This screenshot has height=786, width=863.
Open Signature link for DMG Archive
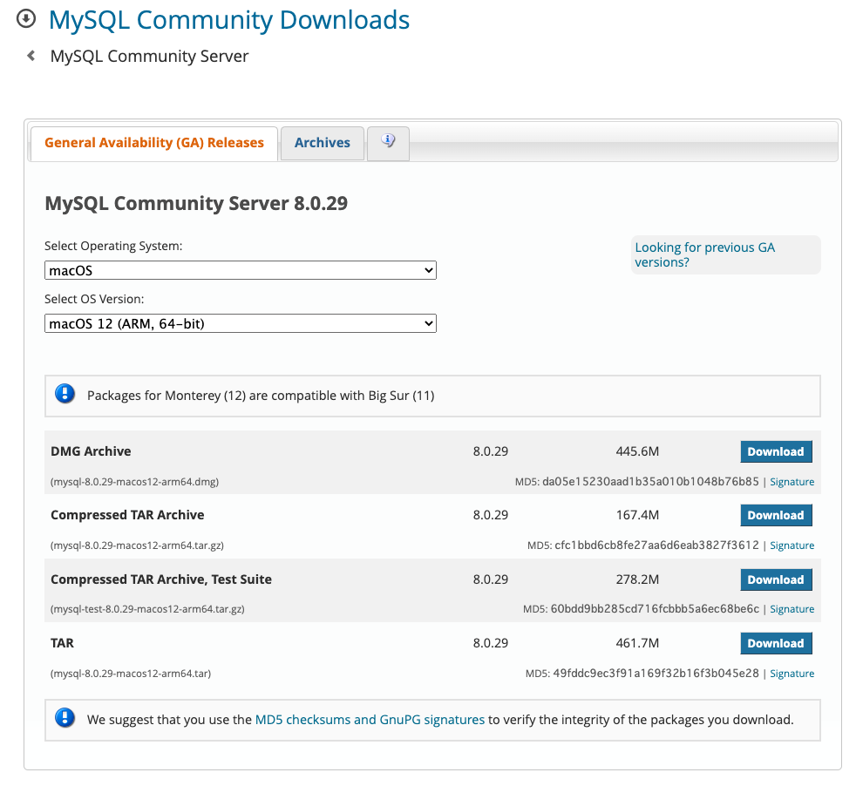coord(792,482)
